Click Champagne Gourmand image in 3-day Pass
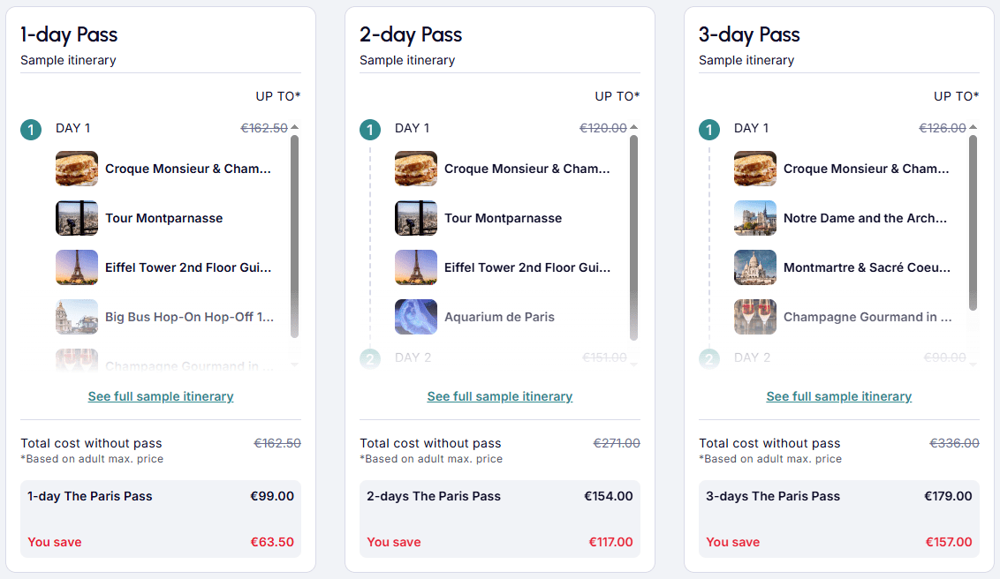 pos(755,317)
